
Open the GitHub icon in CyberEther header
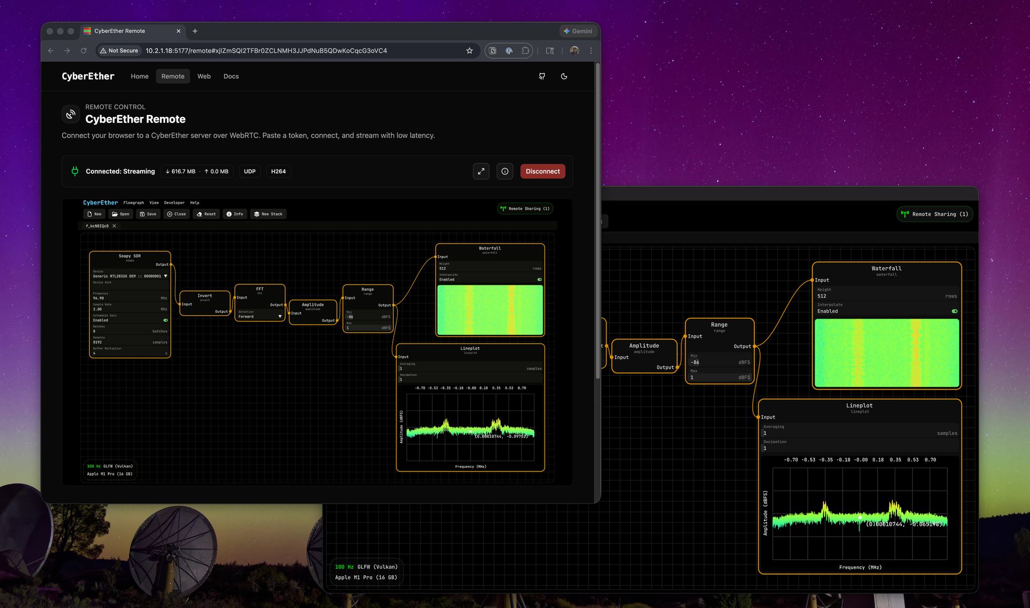(542, 76)
